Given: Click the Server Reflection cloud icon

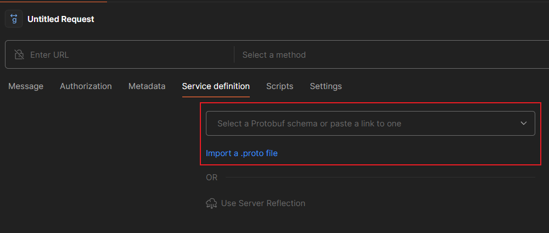Looking at the screenshot, I should pyautogui.click(x=211, y=203).
